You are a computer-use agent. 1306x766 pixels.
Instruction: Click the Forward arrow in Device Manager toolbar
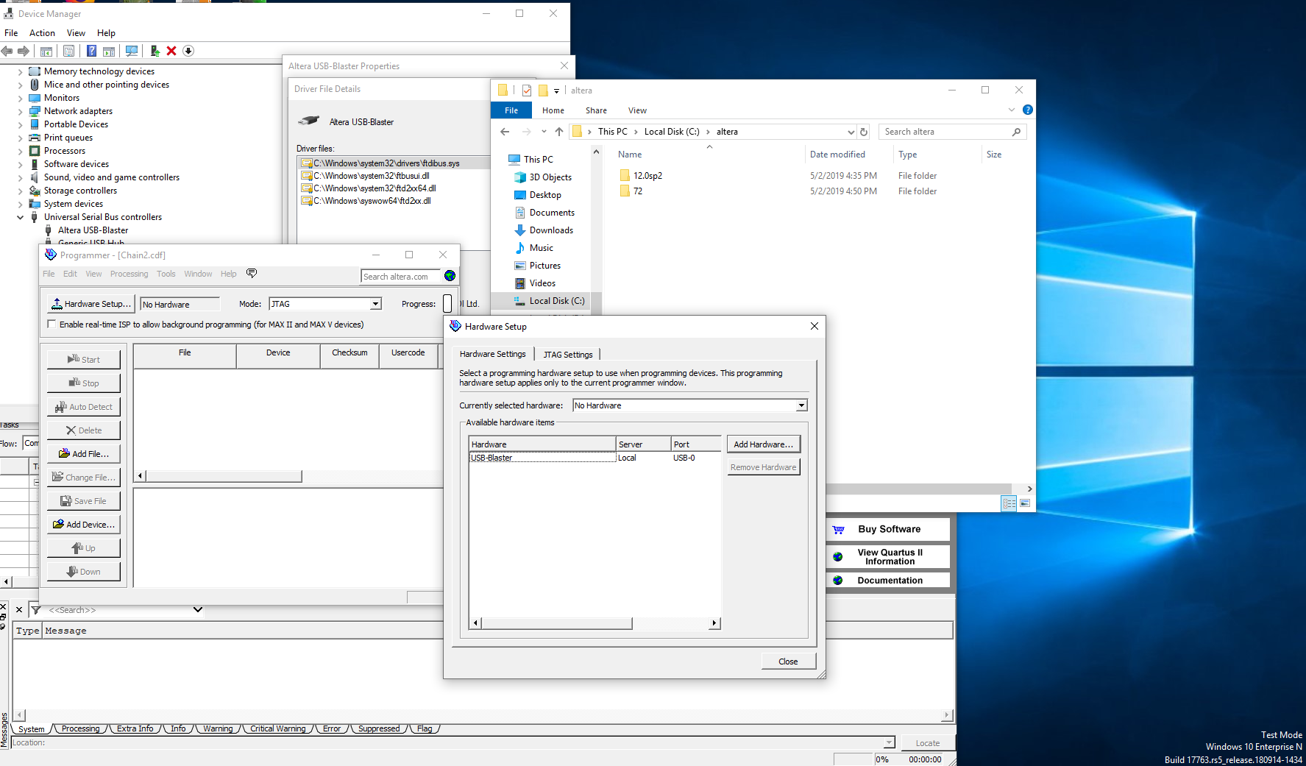(x=24, y=51)
